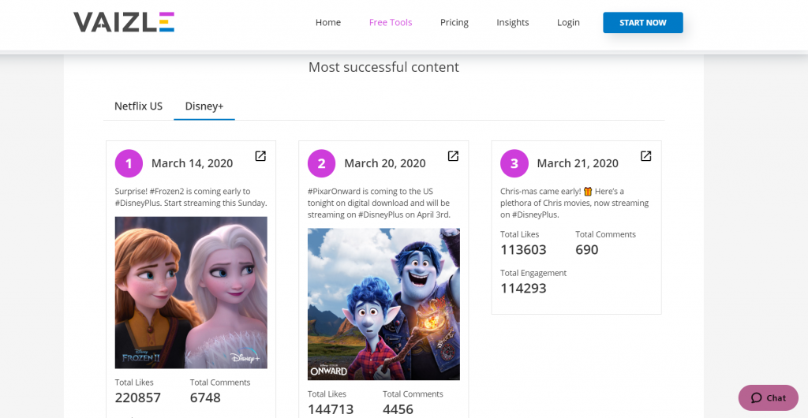Click the date March 20, 2020

385,163
